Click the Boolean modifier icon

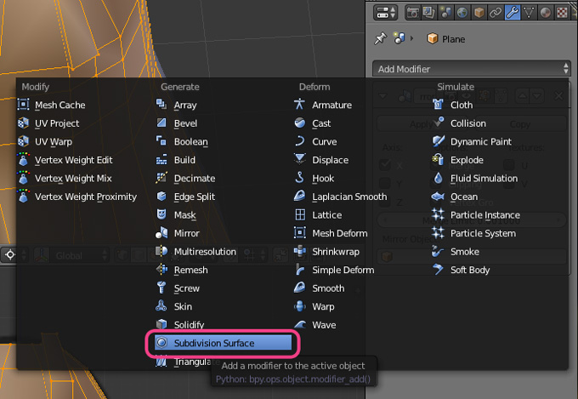[161, 141]
